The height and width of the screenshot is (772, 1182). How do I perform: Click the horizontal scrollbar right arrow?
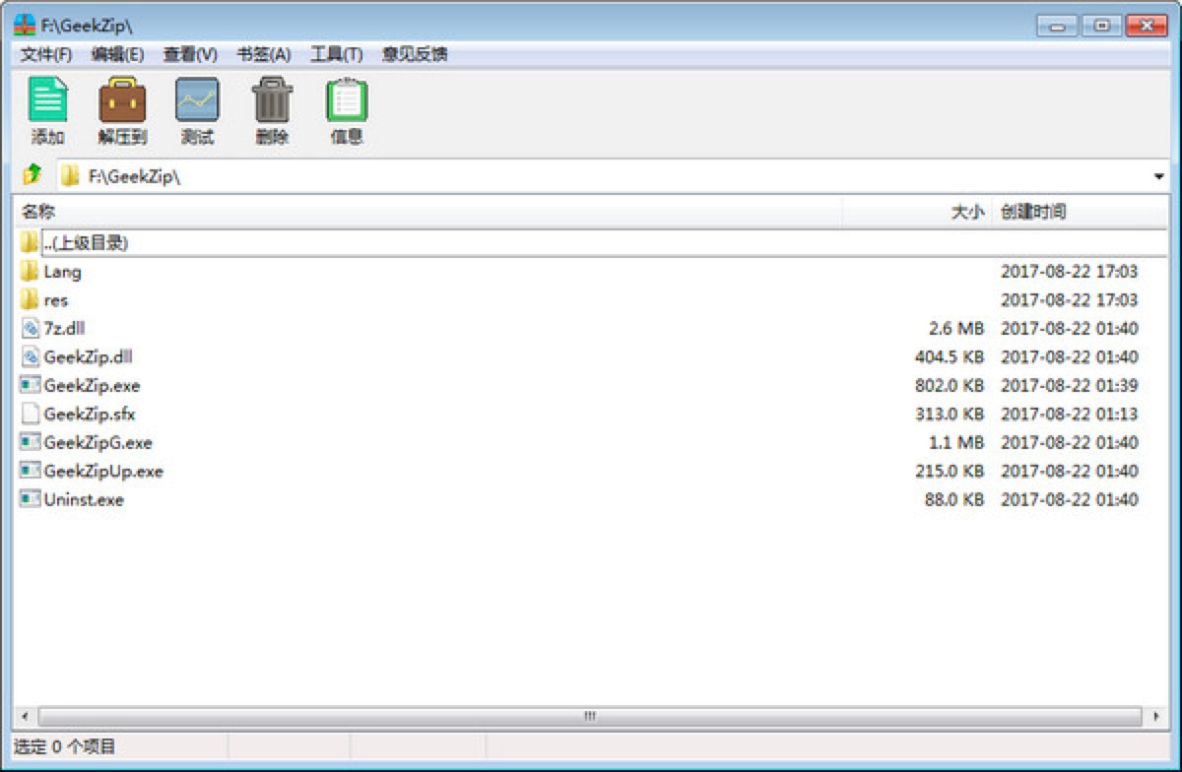[x=1155, y=716]
